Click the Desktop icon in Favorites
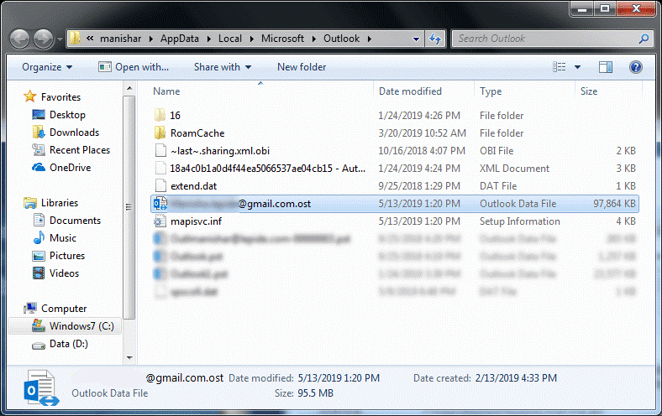 coord(39,115)
